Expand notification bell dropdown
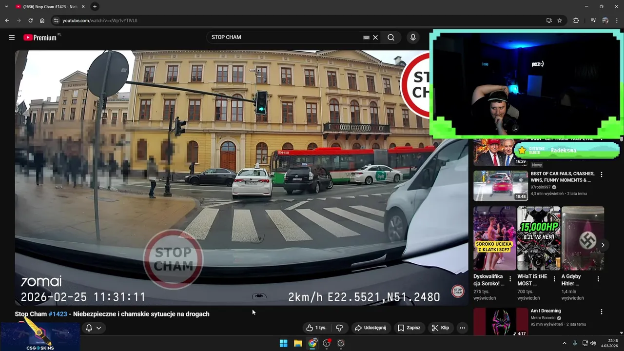624x351 pixels. [94, 328]
